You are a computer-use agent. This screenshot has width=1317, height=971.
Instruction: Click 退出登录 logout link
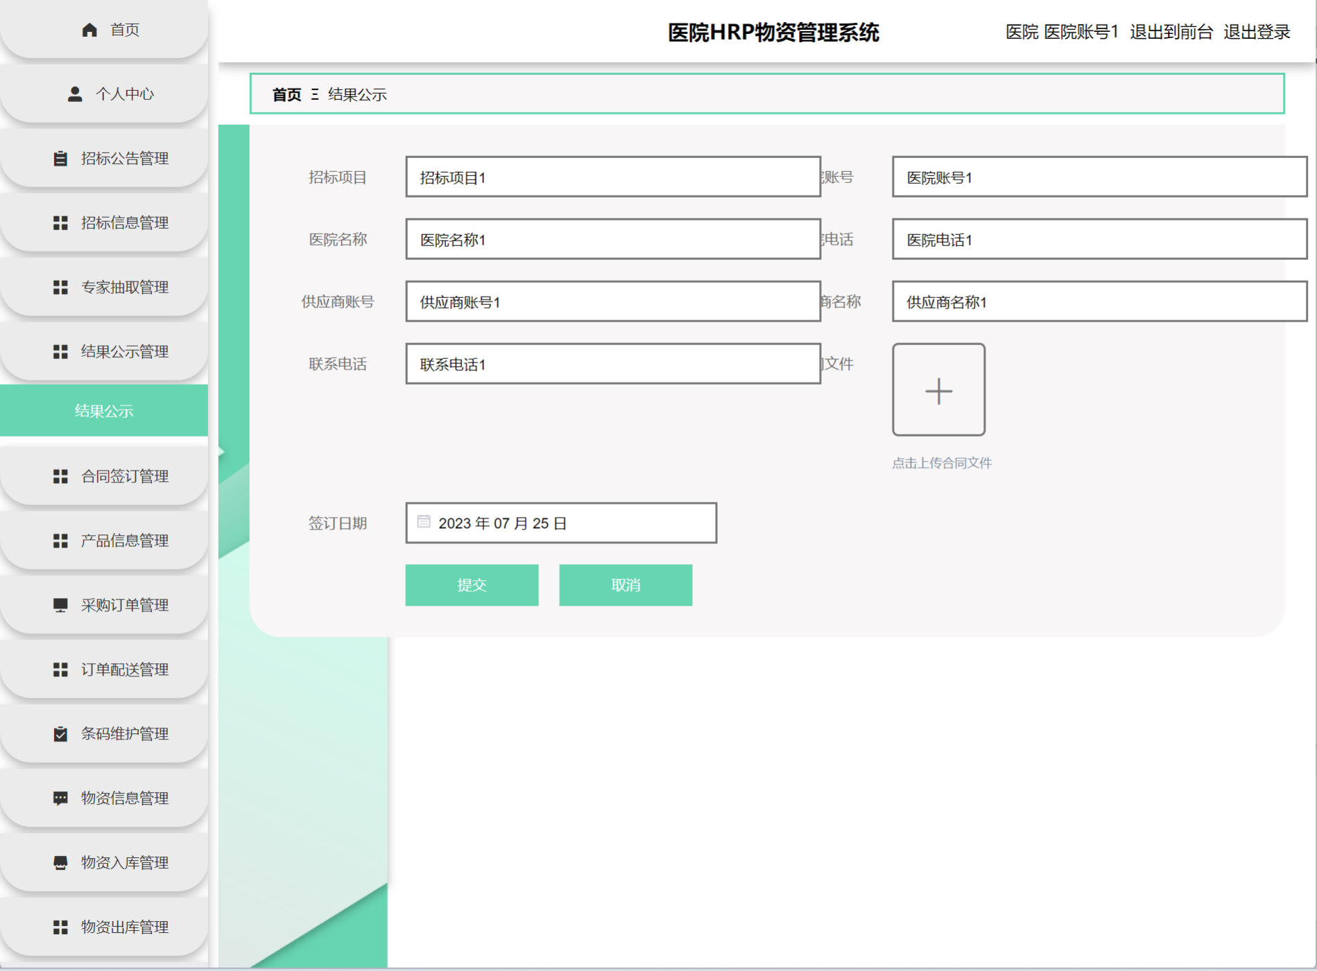(1257, 32)
